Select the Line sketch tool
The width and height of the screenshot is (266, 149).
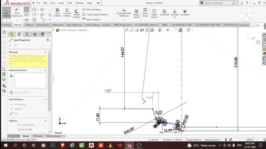[26, 10]
